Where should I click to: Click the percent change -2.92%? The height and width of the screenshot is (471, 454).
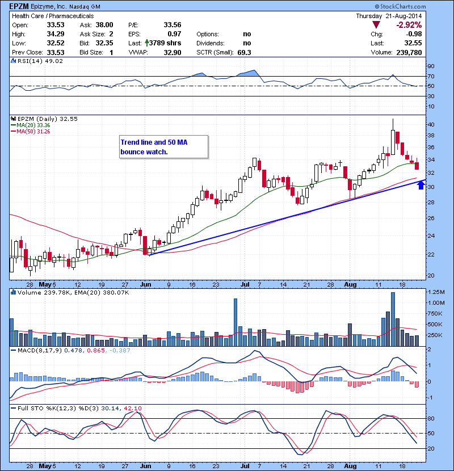click(409, 24)
